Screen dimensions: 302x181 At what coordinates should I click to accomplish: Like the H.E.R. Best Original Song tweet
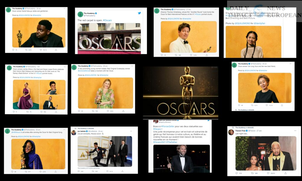[x=40, y=172]
